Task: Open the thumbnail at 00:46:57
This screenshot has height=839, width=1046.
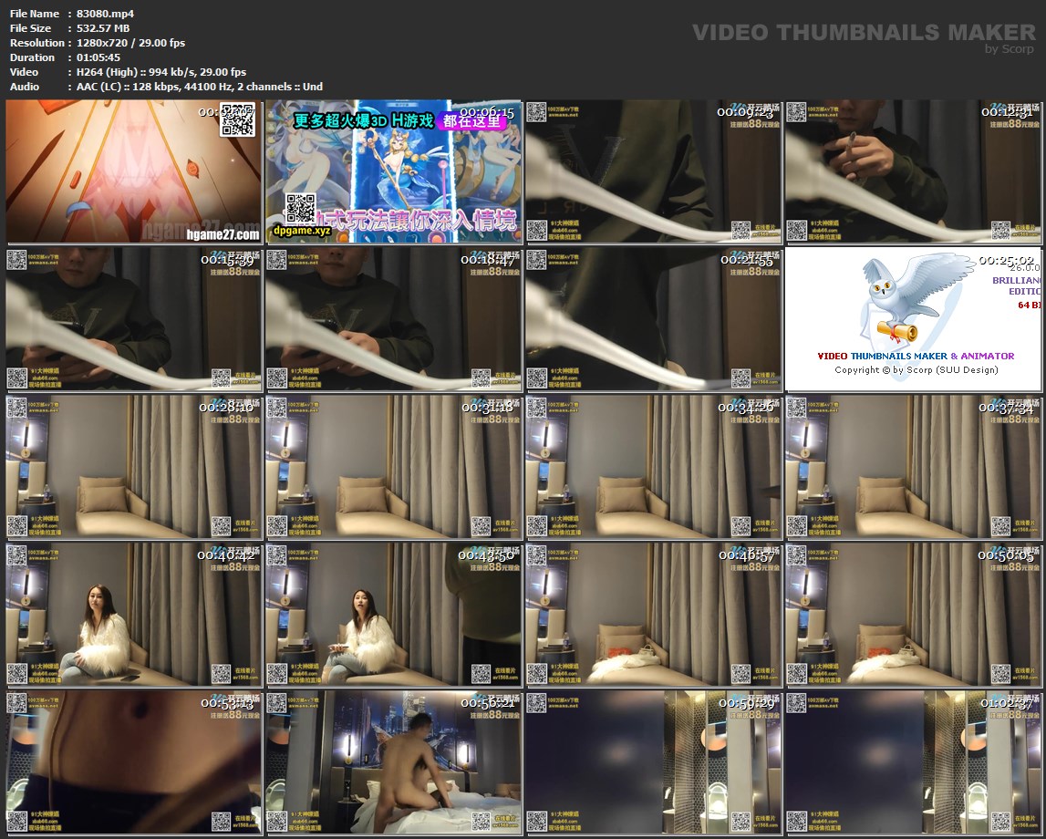Action: tap(653, 615)
